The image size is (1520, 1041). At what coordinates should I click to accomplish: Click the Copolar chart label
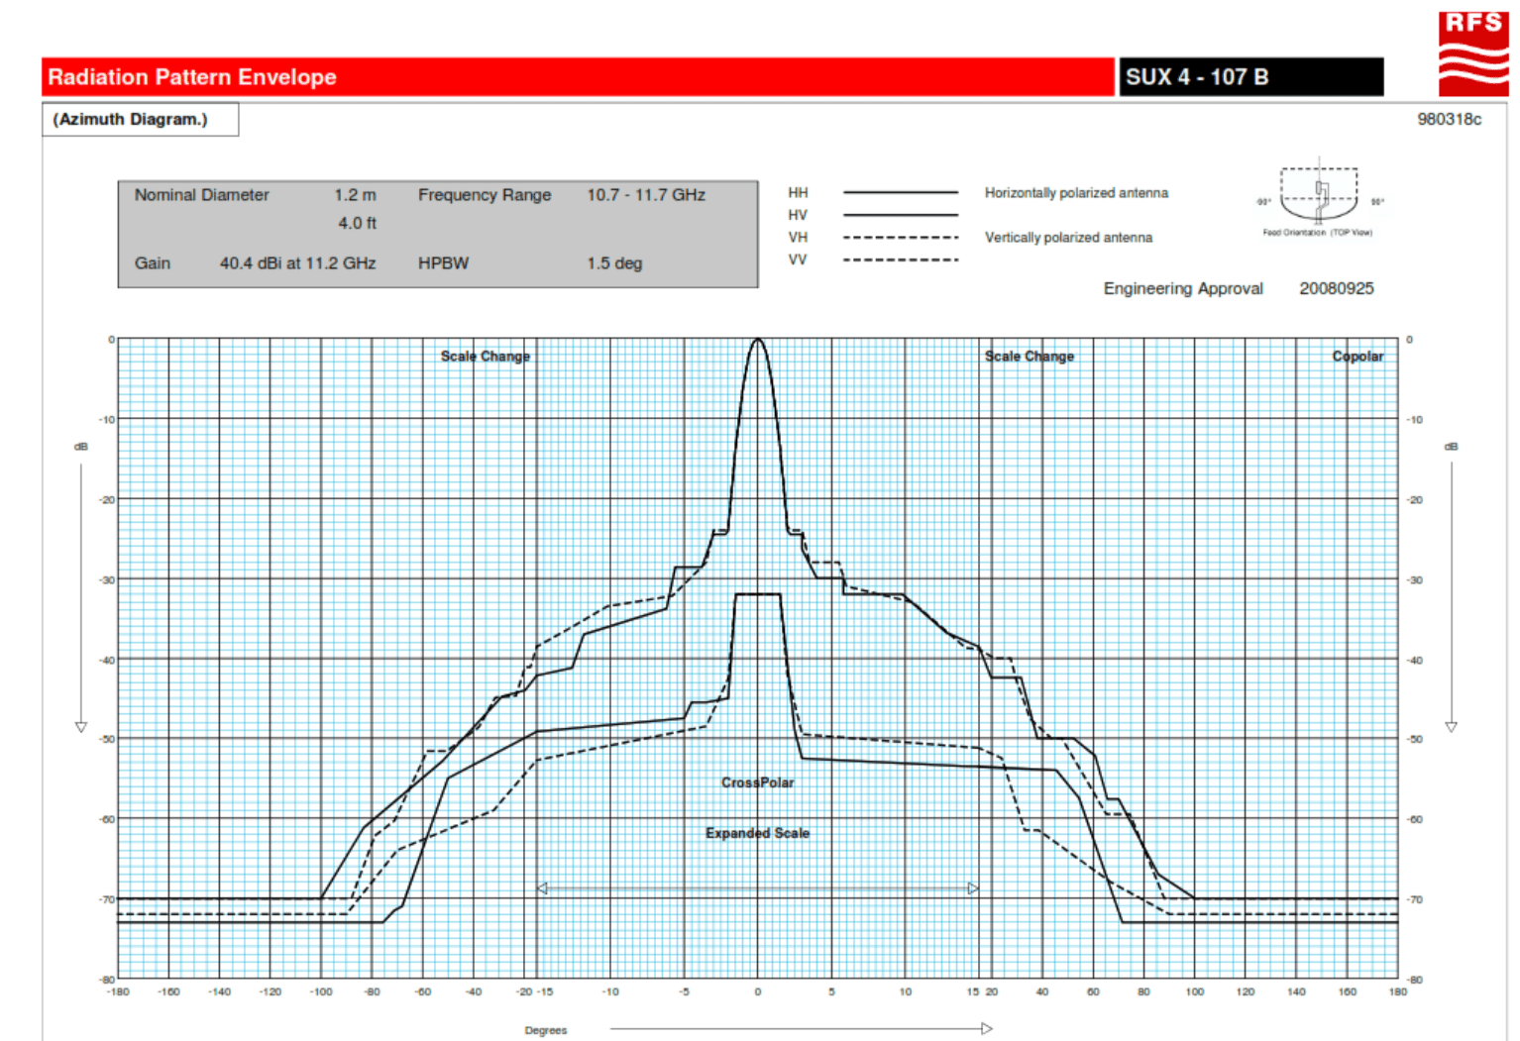[x=1357, y=357]
